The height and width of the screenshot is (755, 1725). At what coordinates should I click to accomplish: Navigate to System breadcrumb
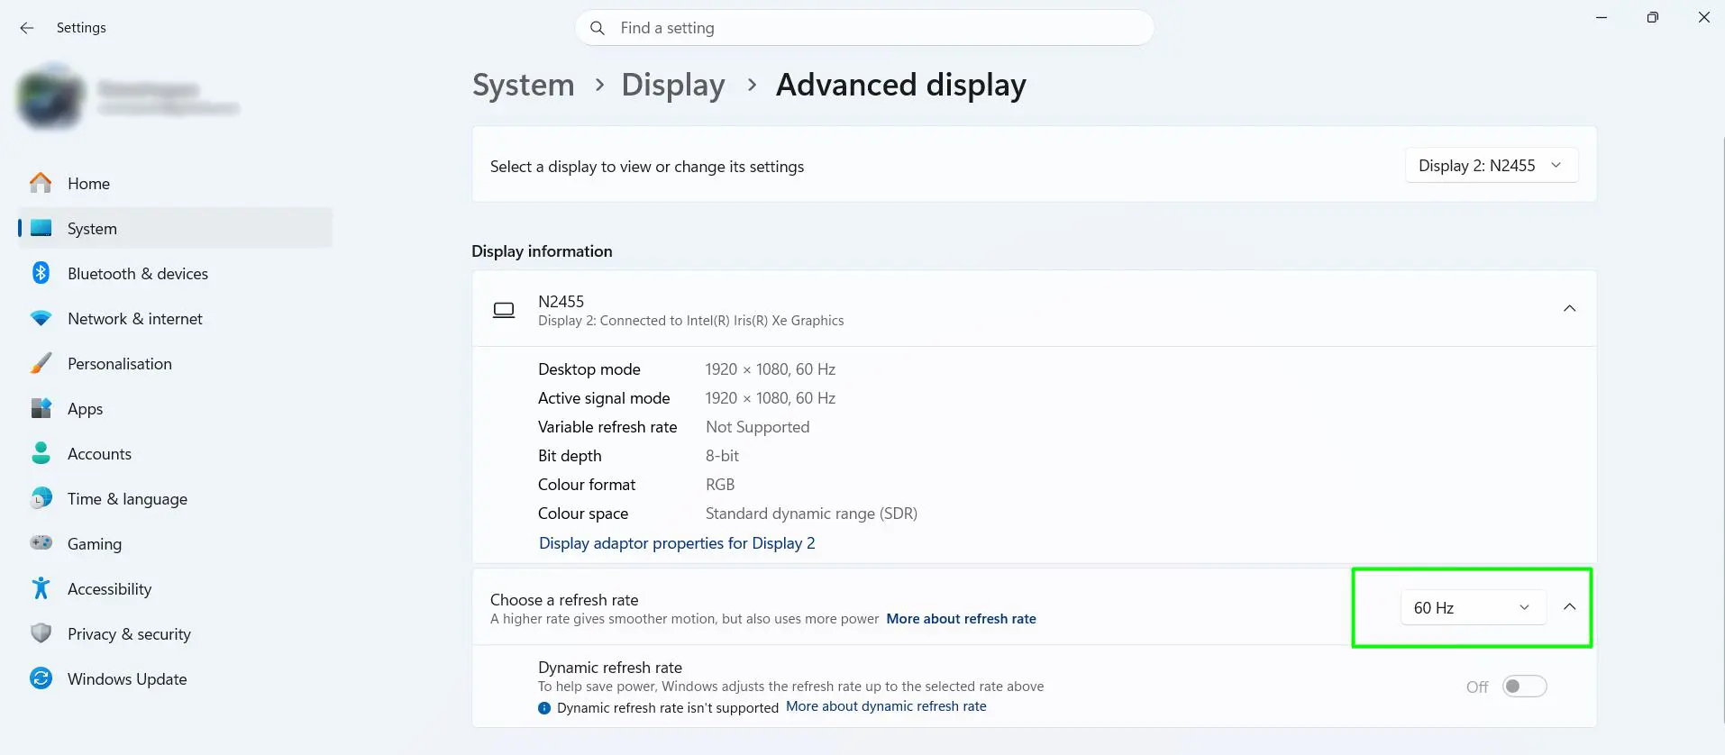pyautogui.click(x=524, y=85)
